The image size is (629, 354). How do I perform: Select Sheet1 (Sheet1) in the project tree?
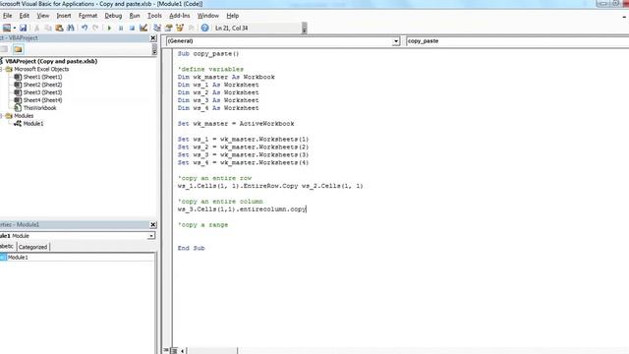tap(42, 77)
